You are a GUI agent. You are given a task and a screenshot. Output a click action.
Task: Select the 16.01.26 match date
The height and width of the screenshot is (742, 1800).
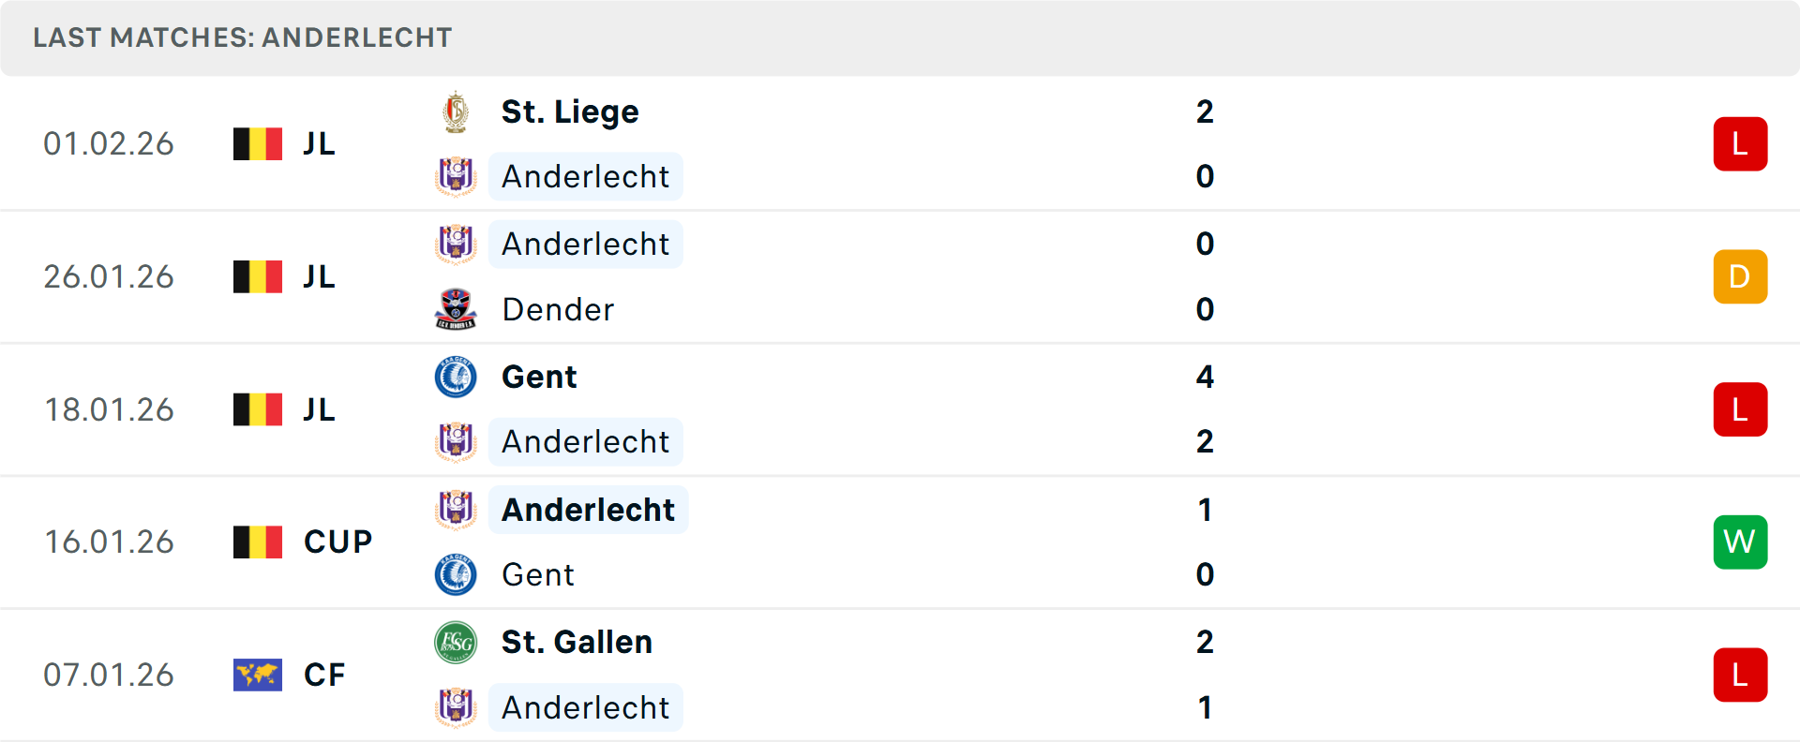click(x=109, y=542)
